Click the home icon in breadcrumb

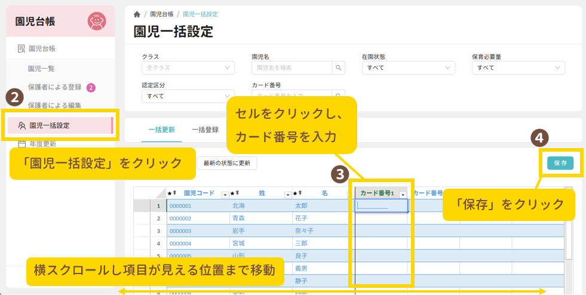[137, 14]
